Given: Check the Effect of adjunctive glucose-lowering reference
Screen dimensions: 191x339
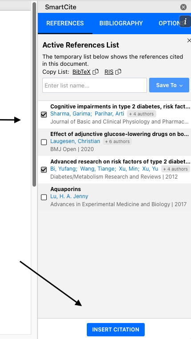Looking at the screenshot, I should tap(44, 142).
